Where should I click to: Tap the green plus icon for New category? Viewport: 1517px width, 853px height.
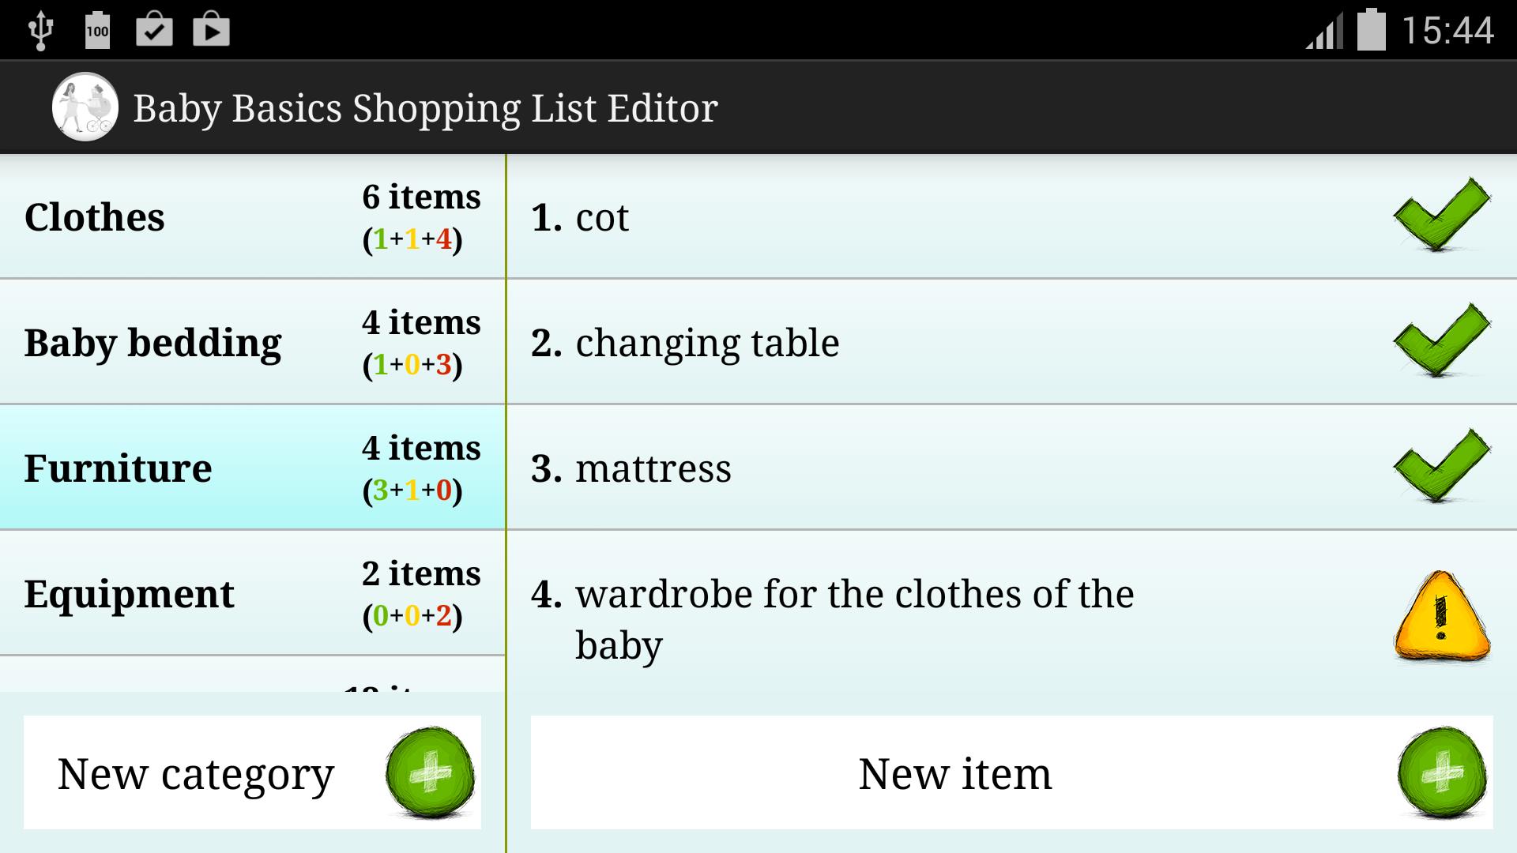click(x=431, y=772)
